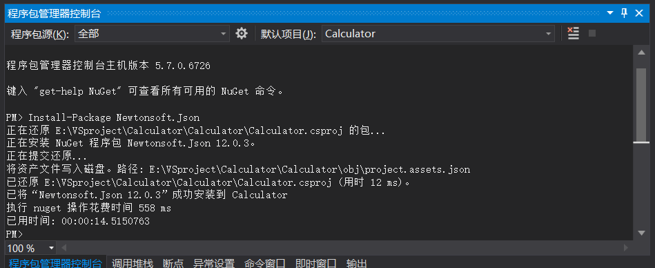Viewport: 655px width, 268px height.
Task: Click the host version 5.7.0.6726 line
Action: pyautogui.click(x=108, y=66)
